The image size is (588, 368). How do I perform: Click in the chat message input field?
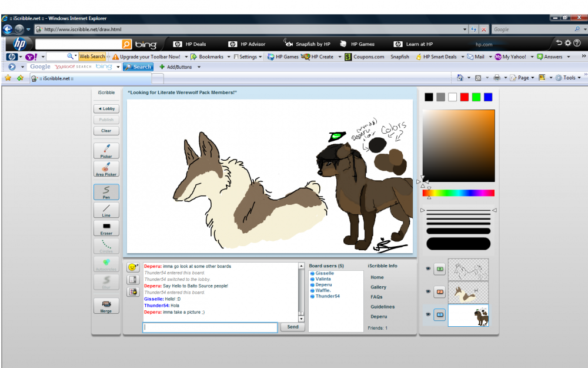(210, 327)
